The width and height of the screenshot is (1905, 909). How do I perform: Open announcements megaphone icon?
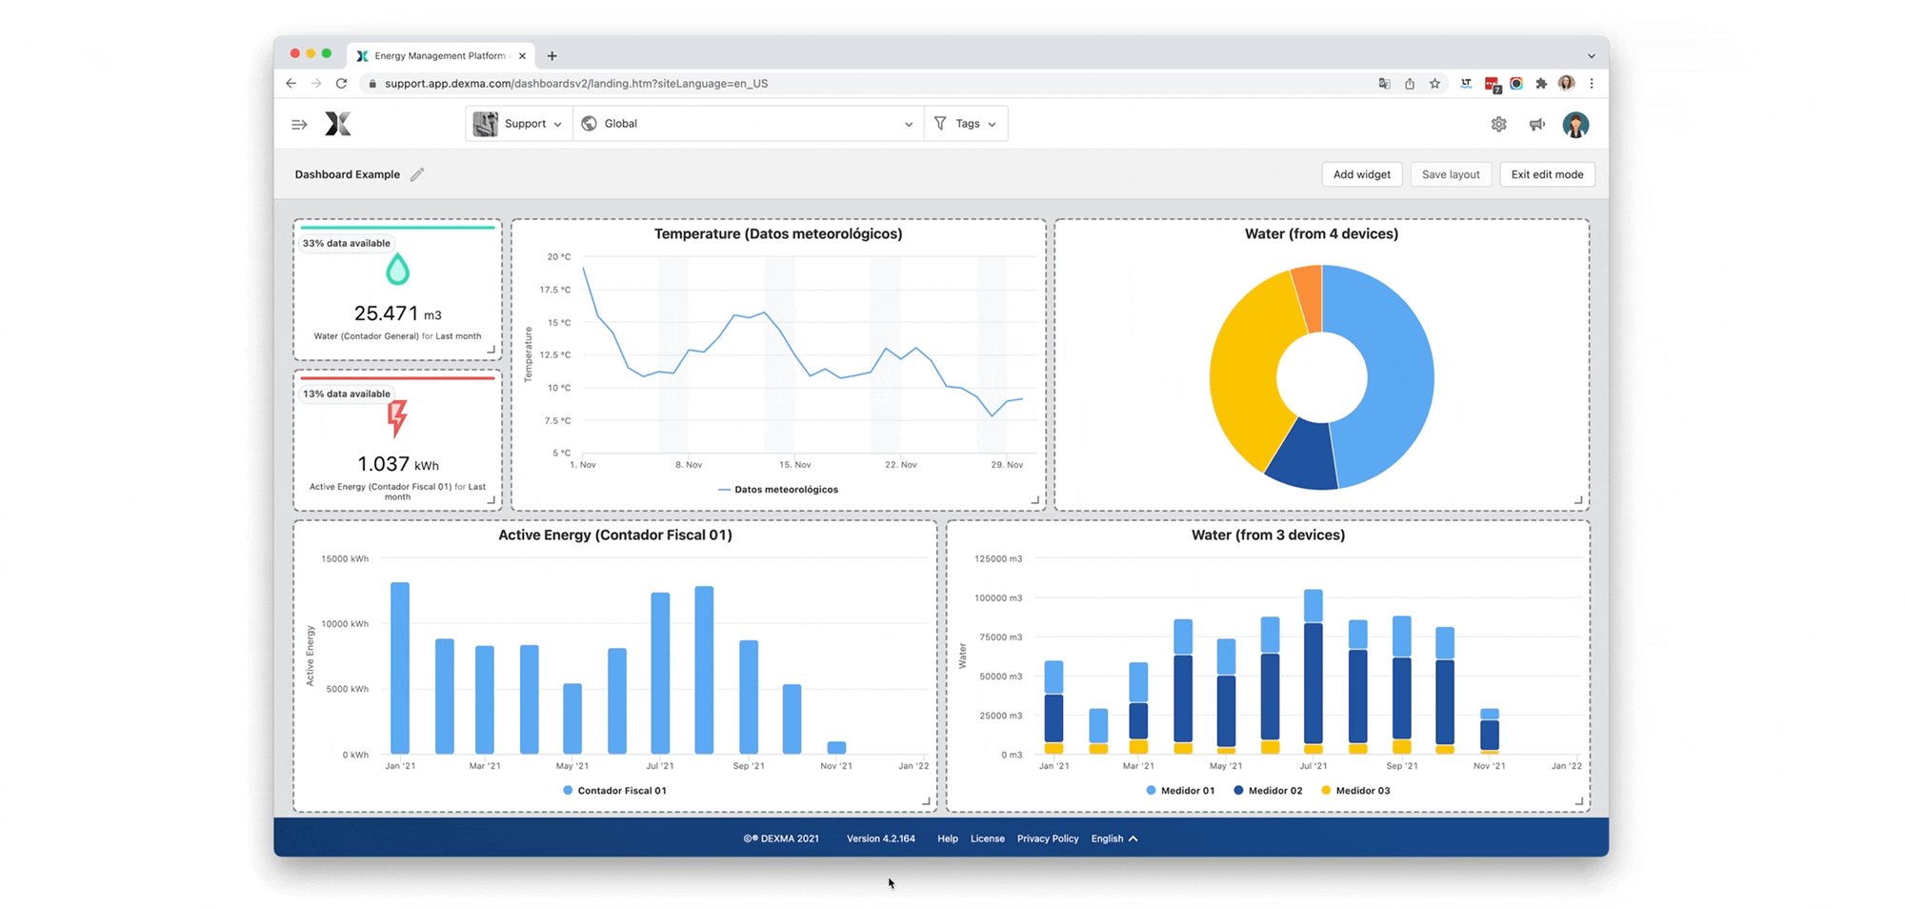(x=1536, y=125)
